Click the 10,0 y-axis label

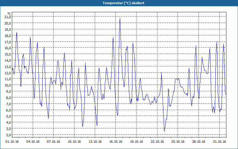tap(8, 85)
